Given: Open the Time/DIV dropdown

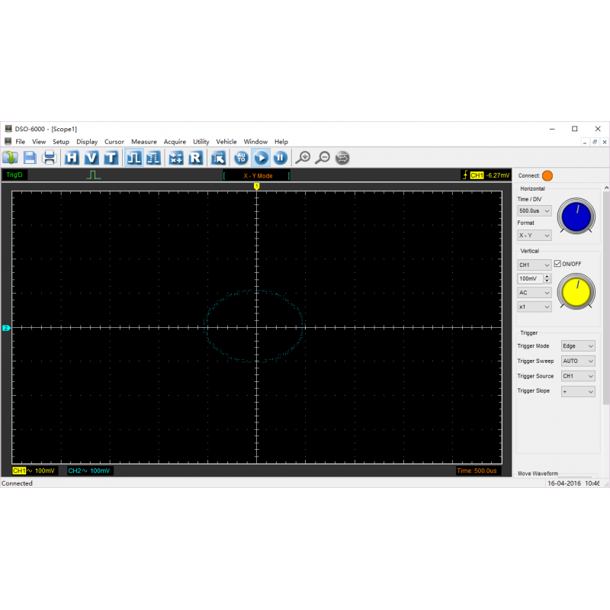Looking at the screenshot, I should pyautogui.click(x=533, y=210).
